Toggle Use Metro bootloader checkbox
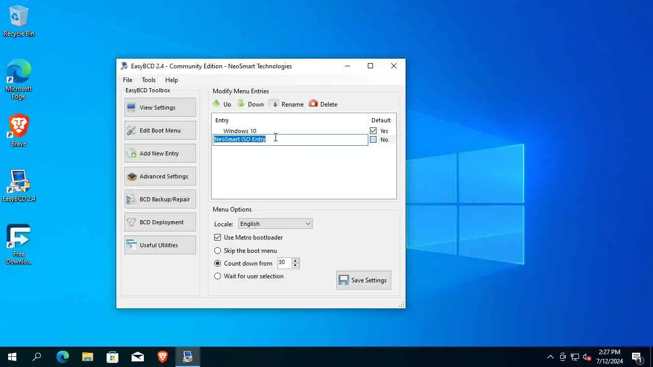Image resolution: width=653 pixels, height=367 pixels. [218, 238]
